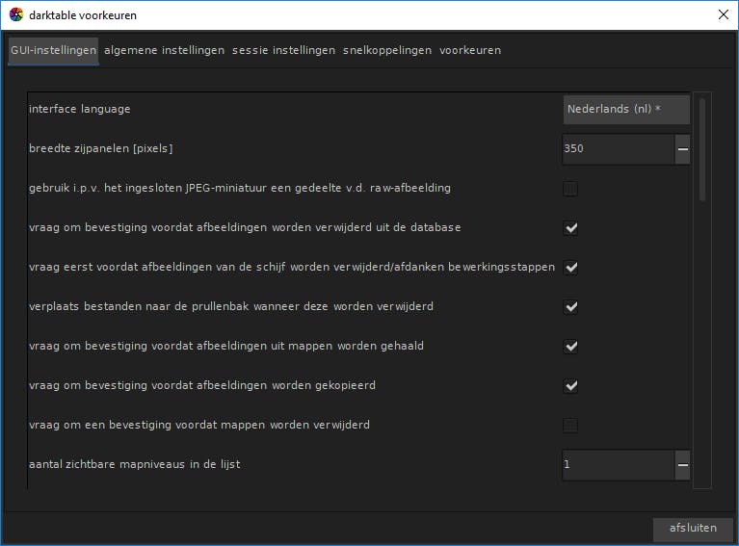Click the darktable logo icon in title bar
Image resolution: width=739 pixels, height=546 pixels.
(15, 14)
